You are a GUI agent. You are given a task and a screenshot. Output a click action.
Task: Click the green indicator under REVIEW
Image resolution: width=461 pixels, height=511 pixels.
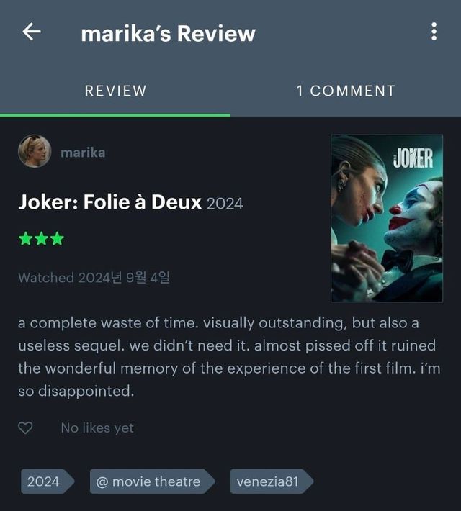point(115,115)
